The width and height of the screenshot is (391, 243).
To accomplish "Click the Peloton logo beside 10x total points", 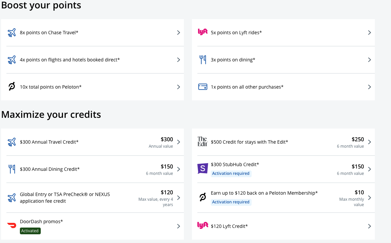I will [x=12, y=87].
